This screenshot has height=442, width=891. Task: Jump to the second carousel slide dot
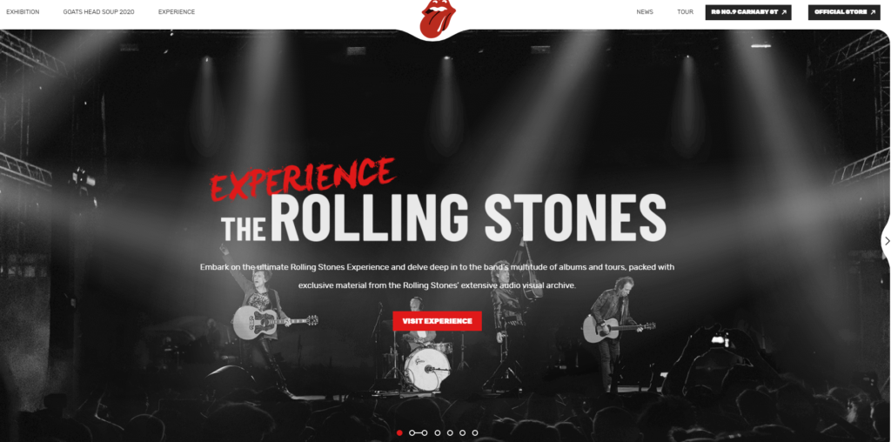[412, 433]
